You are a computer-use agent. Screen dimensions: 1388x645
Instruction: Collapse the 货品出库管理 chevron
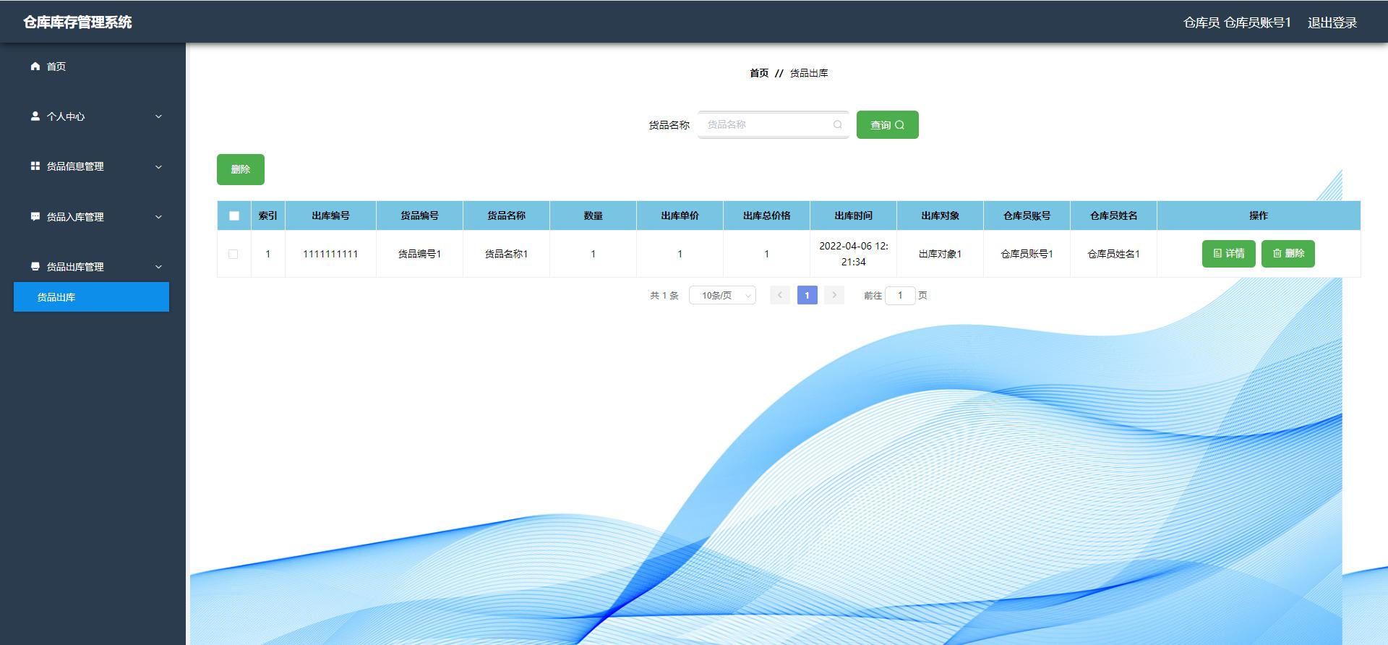point(158,267)
